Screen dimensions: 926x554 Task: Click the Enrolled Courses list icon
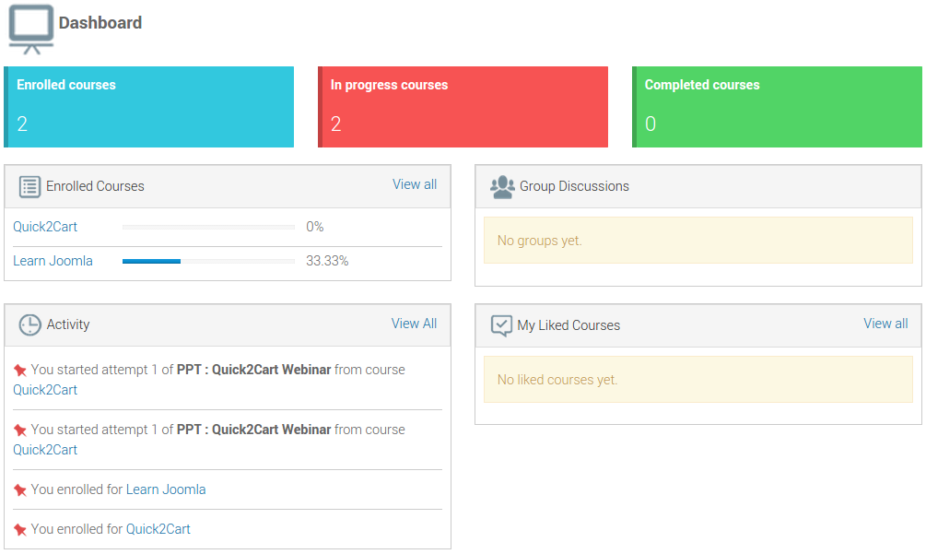pos(29,186)
